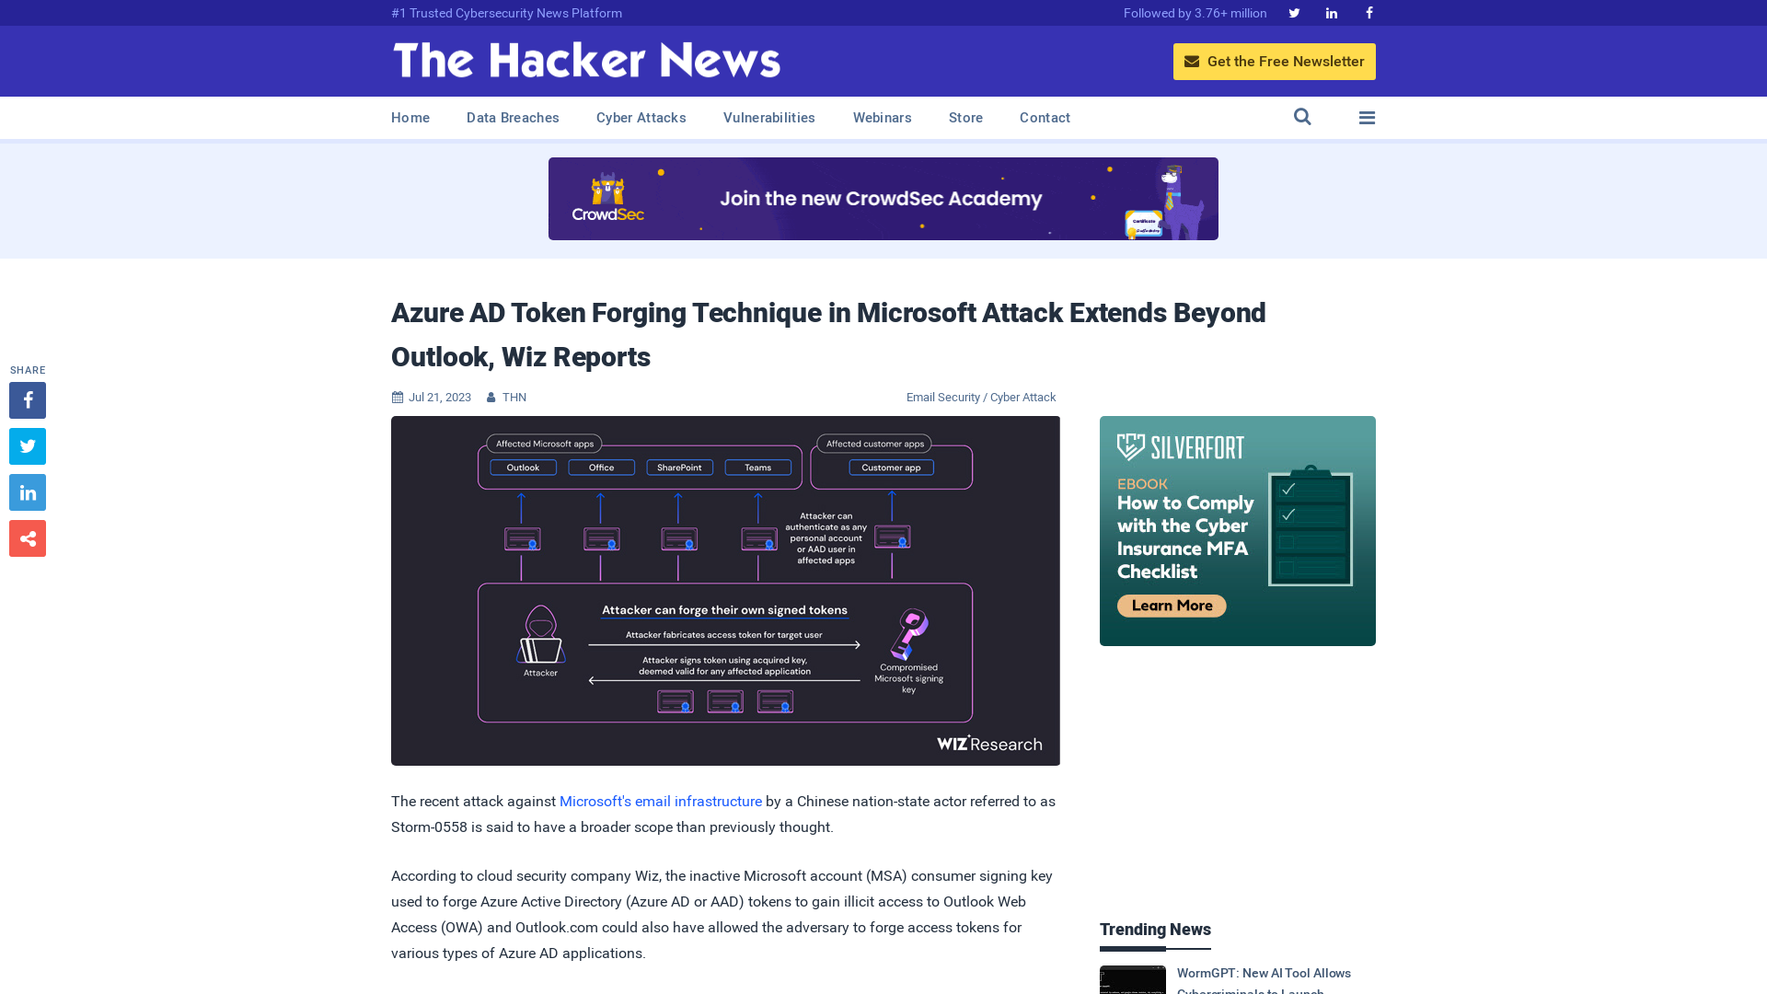Viewport: 1767px width, 994px height.
Task: Click the Cyber Attacks navigation tab
Action: tap(641, 117)
